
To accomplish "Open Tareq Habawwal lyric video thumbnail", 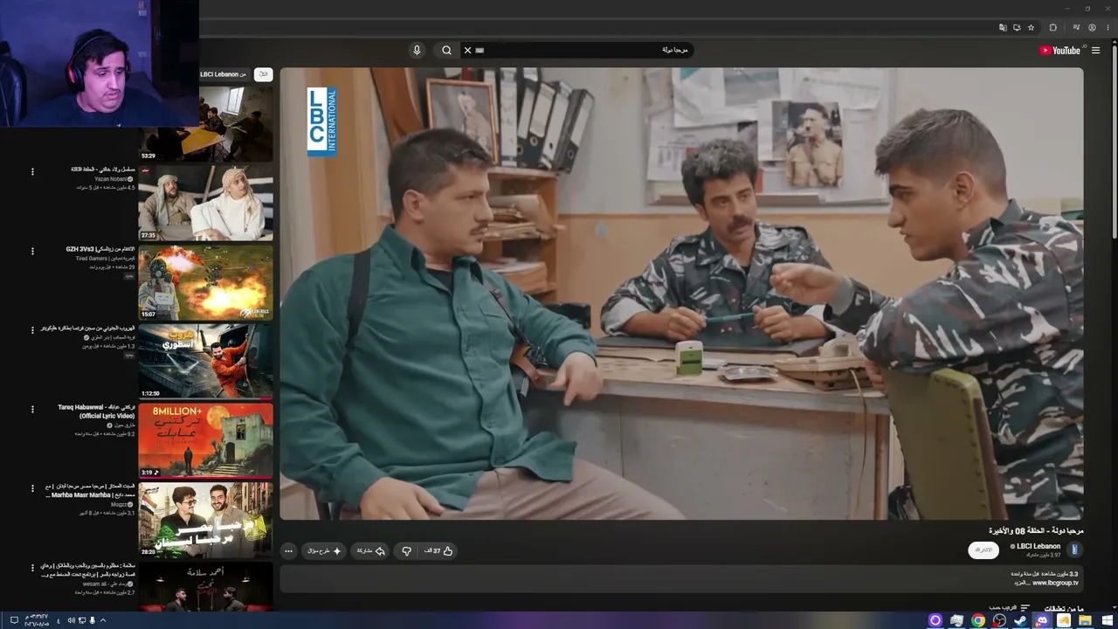I will point(206,440).
